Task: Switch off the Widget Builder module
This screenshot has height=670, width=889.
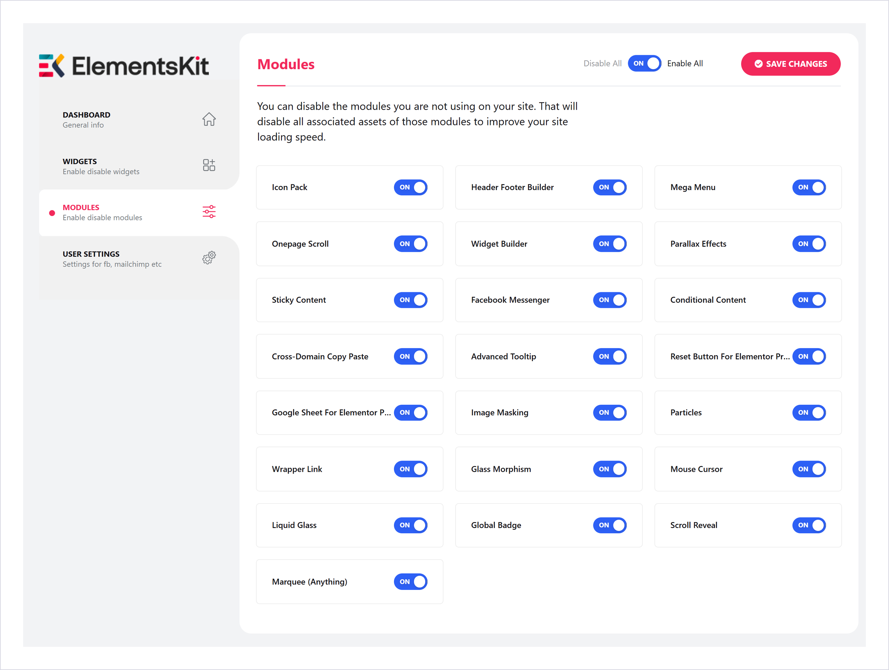Action: (x=609, y=244)
